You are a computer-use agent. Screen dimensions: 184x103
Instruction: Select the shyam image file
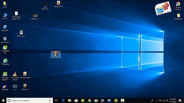(x=25, y=75)
